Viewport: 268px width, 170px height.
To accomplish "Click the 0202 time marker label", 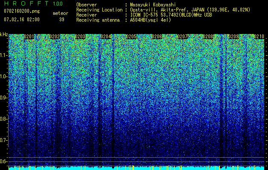I will click(x=55, y=37).
